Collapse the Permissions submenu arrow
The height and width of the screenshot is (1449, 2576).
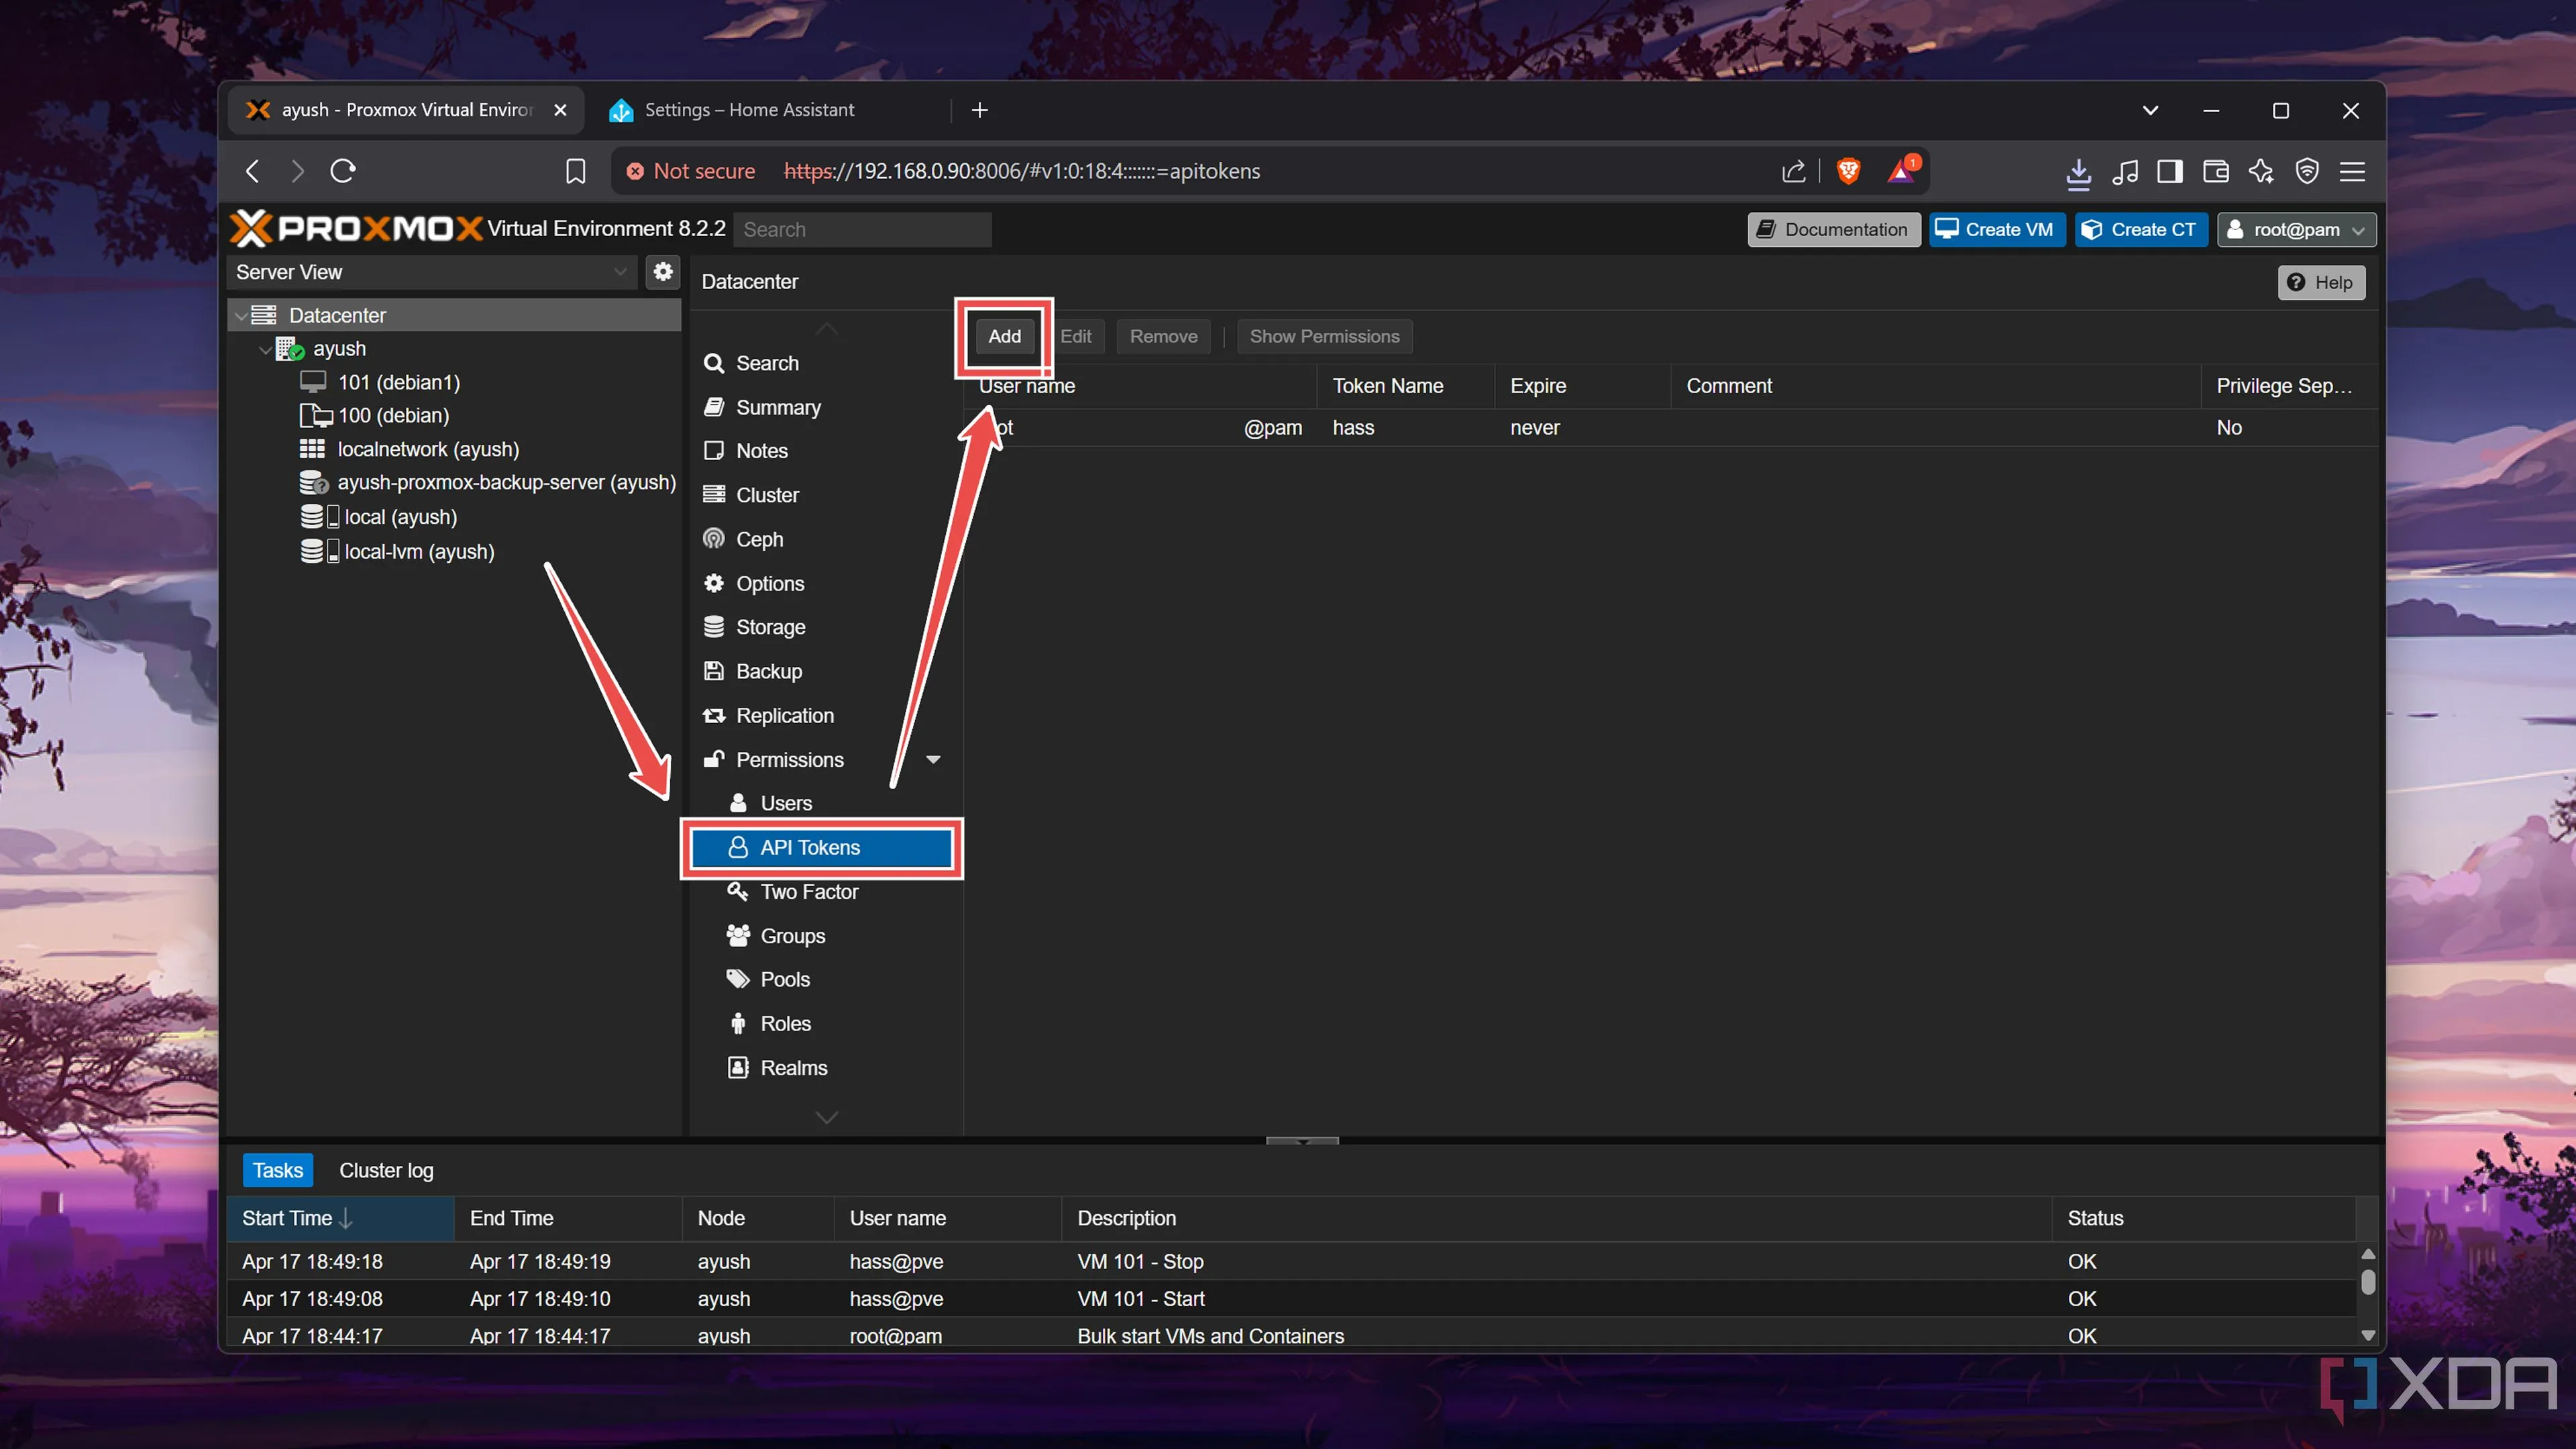coord(933,760)
